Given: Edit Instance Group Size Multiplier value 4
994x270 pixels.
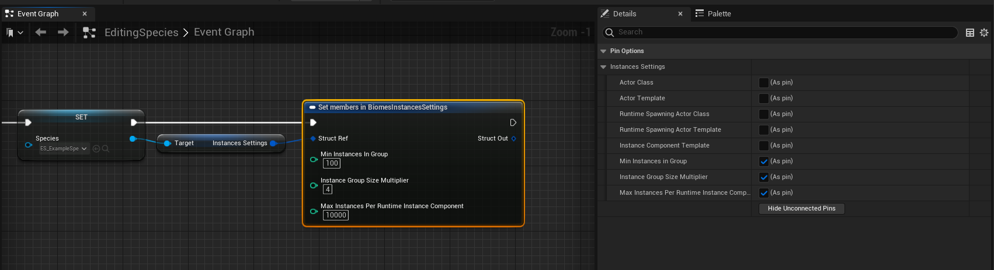Looking at the screenshot, I should point(328,190).
